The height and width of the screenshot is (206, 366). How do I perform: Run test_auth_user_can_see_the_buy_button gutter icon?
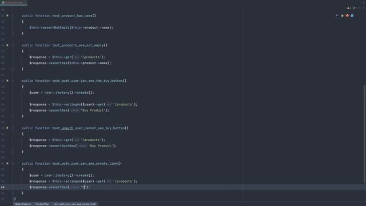click(x=7, y=81)
